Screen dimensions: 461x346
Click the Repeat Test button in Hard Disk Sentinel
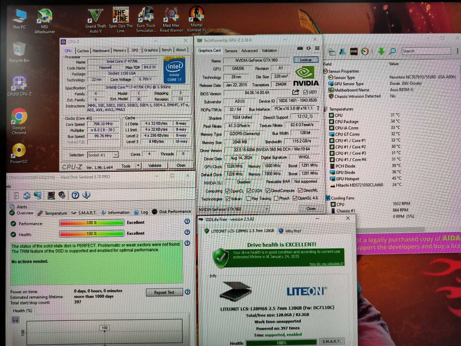[x=165, y=292]
